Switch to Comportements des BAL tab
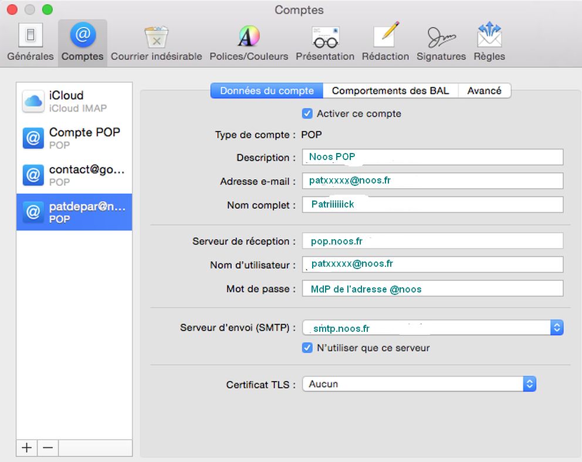The height and width of the screenshot is (462, 582). (x=390, y=90)
